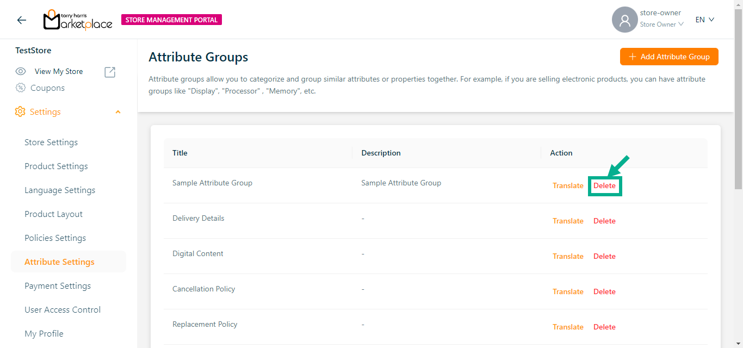Open the external link icon beside View My Store

tap(110, 72)
